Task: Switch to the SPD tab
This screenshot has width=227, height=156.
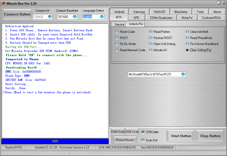Action: (x=136, y=18)
